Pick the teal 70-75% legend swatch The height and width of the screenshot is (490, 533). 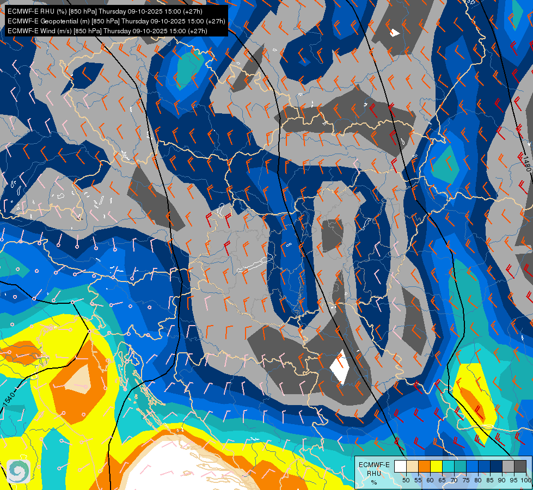(460, 466)
